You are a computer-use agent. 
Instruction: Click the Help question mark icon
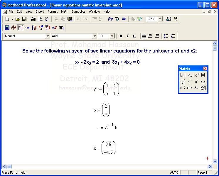176,19
